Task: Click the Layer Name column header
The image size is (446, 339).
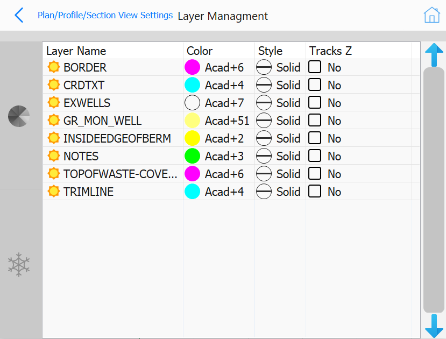Action: pyautogui.click(x=76, y=51)
